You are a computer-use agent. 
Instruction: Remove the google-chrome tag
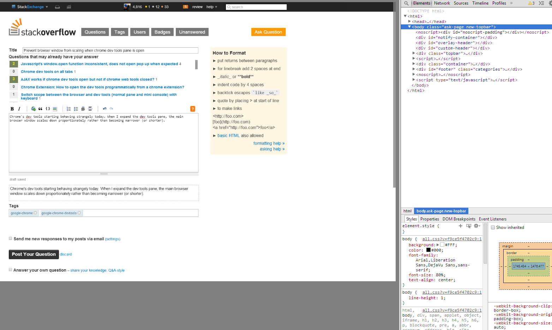35,213
